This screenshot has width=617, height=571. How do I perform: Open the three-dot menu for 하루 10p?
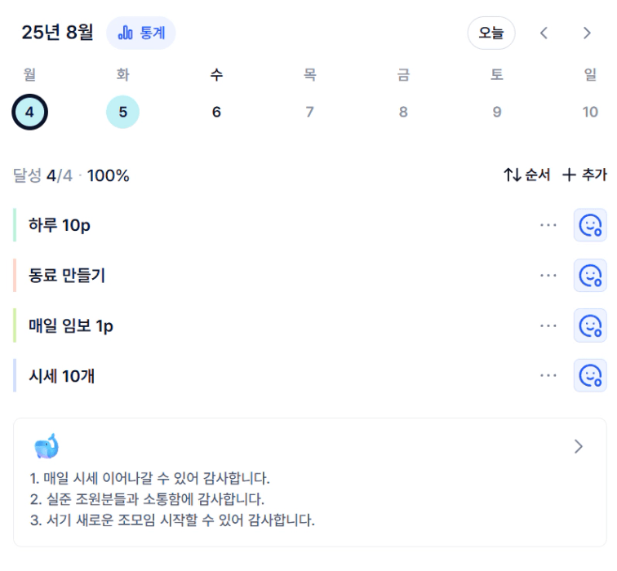548,225
